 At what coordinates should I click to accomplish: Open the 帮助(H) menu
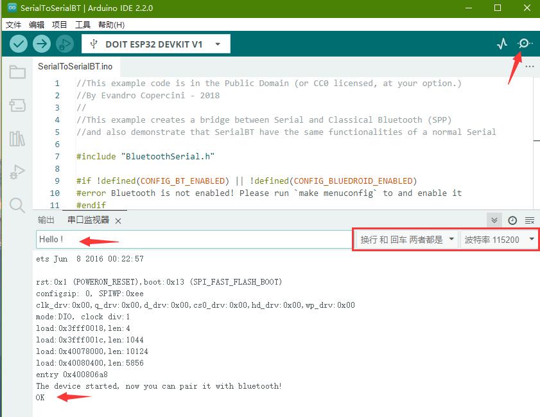coord(111,25)
